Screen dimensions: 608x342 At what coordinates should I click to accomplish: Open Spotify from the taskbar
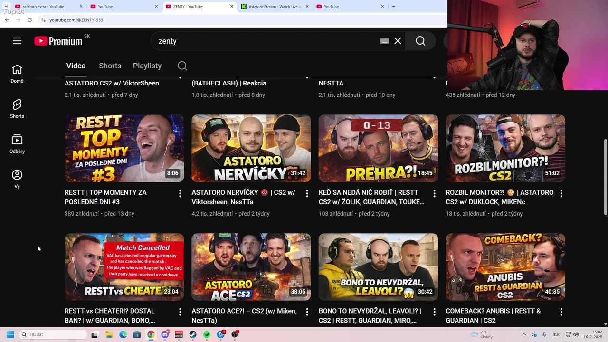point(207,334)
